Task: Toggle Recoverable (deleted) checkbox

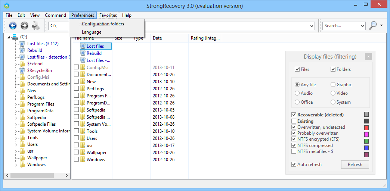Action: [294, 115]
